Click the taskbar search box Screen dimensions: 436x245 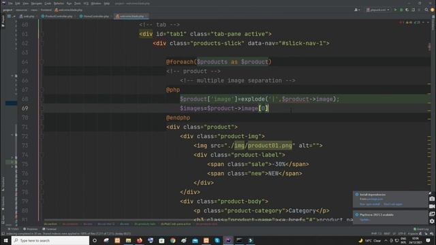(x=50, y=240)
